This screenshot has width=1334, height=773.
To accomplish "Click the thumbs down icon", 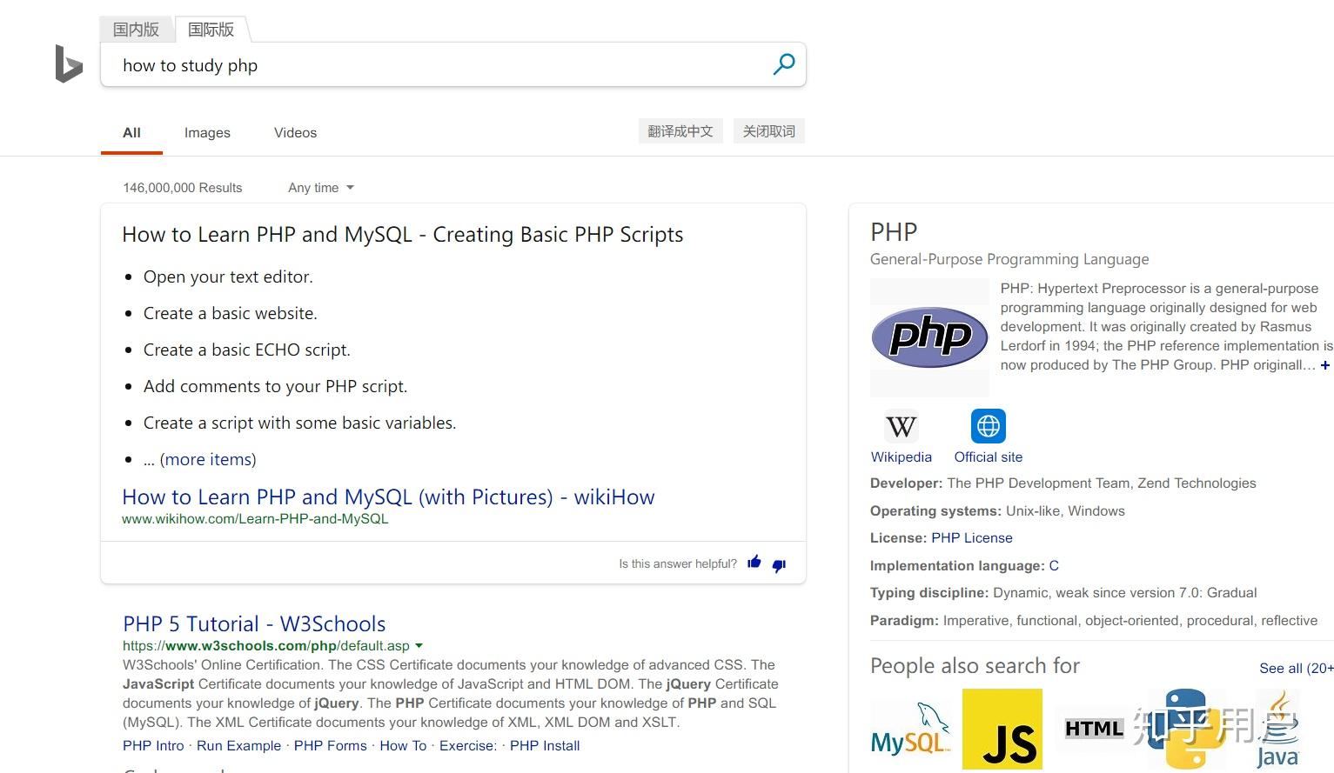I will coord(779,565).
